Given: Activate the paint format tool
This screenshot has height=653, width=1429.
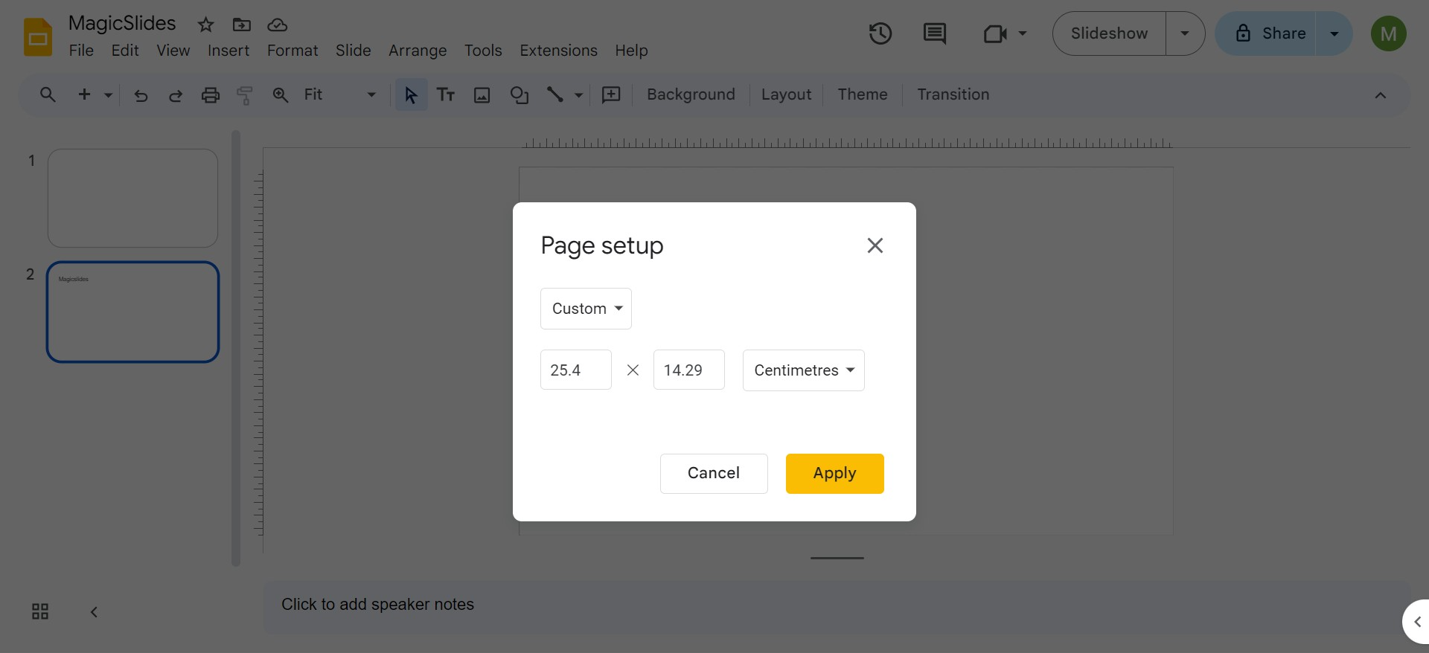Looking at the screenshot, I should 245,95.
